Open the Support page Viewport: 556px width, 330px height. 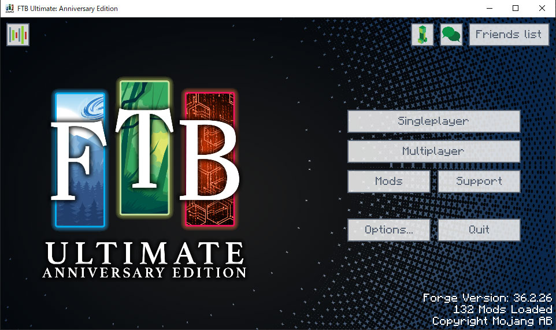click(x=479, y=181)
